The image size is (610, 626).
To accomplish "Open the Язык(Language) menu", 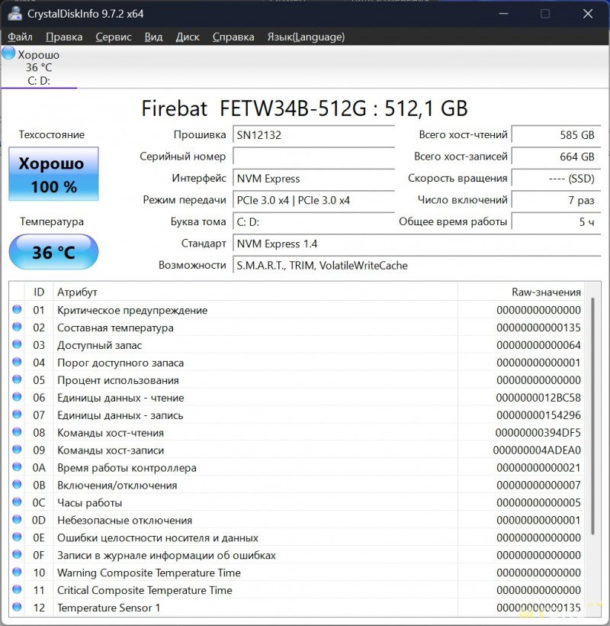I will click(306, 37).
